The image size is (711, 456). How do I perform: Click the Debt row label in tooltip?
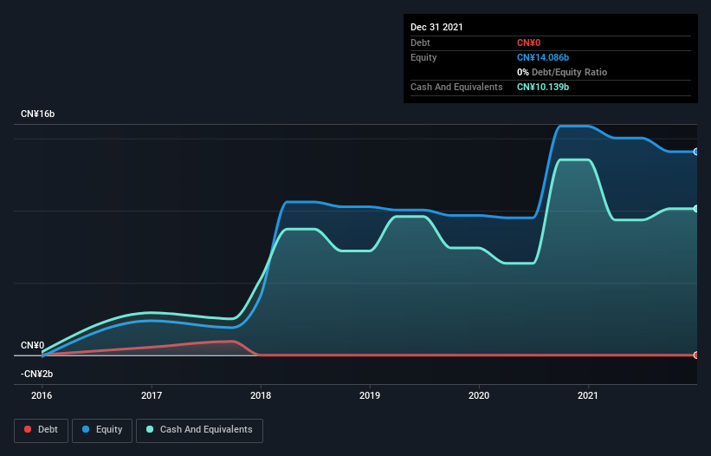(420, 42)
